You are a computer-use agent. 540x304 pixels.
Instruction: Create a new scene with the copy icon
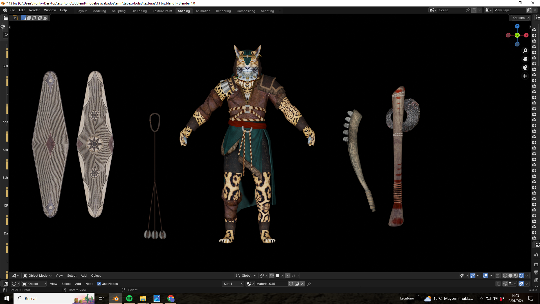[x=474, y=10]
